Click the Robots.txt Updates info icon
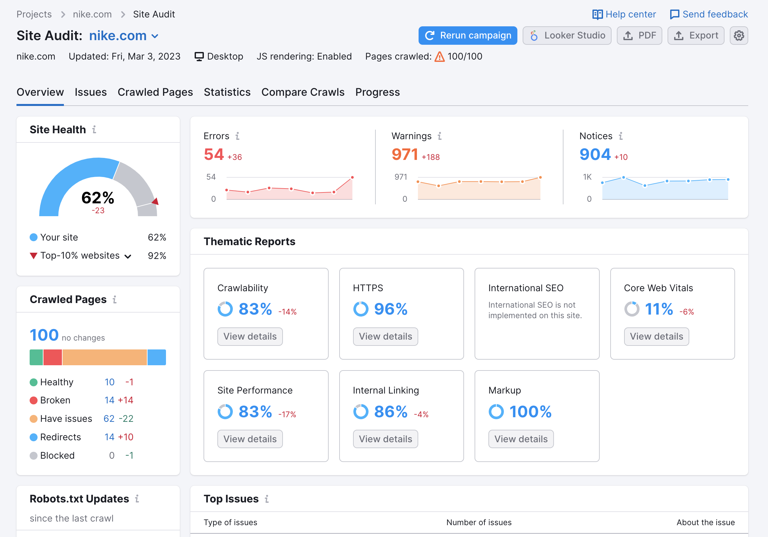This screenshot has width=768, height=537. (137, 499)
